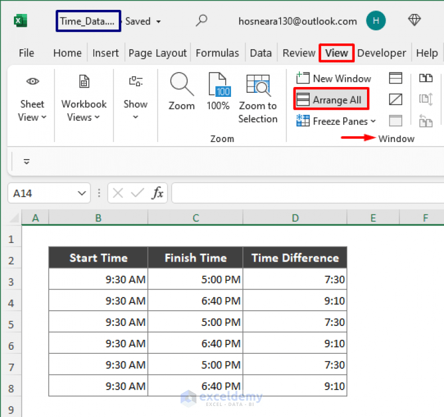Click Zoom to Selection
This screenshot has height=417, width=444.
click(x=258, y=99)
